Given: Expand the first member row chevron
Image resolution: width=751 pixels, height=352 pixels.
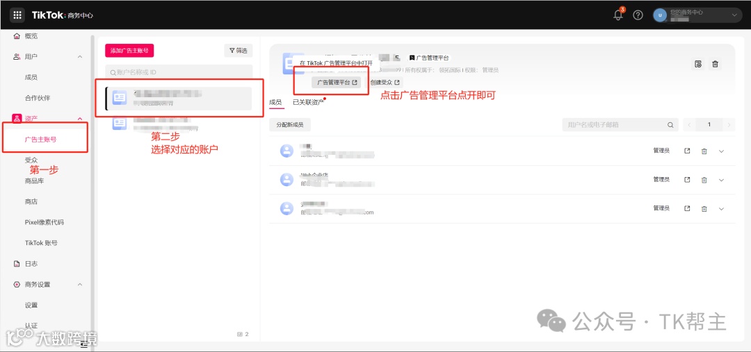Looking at the screenshot, I should (722, 151).
